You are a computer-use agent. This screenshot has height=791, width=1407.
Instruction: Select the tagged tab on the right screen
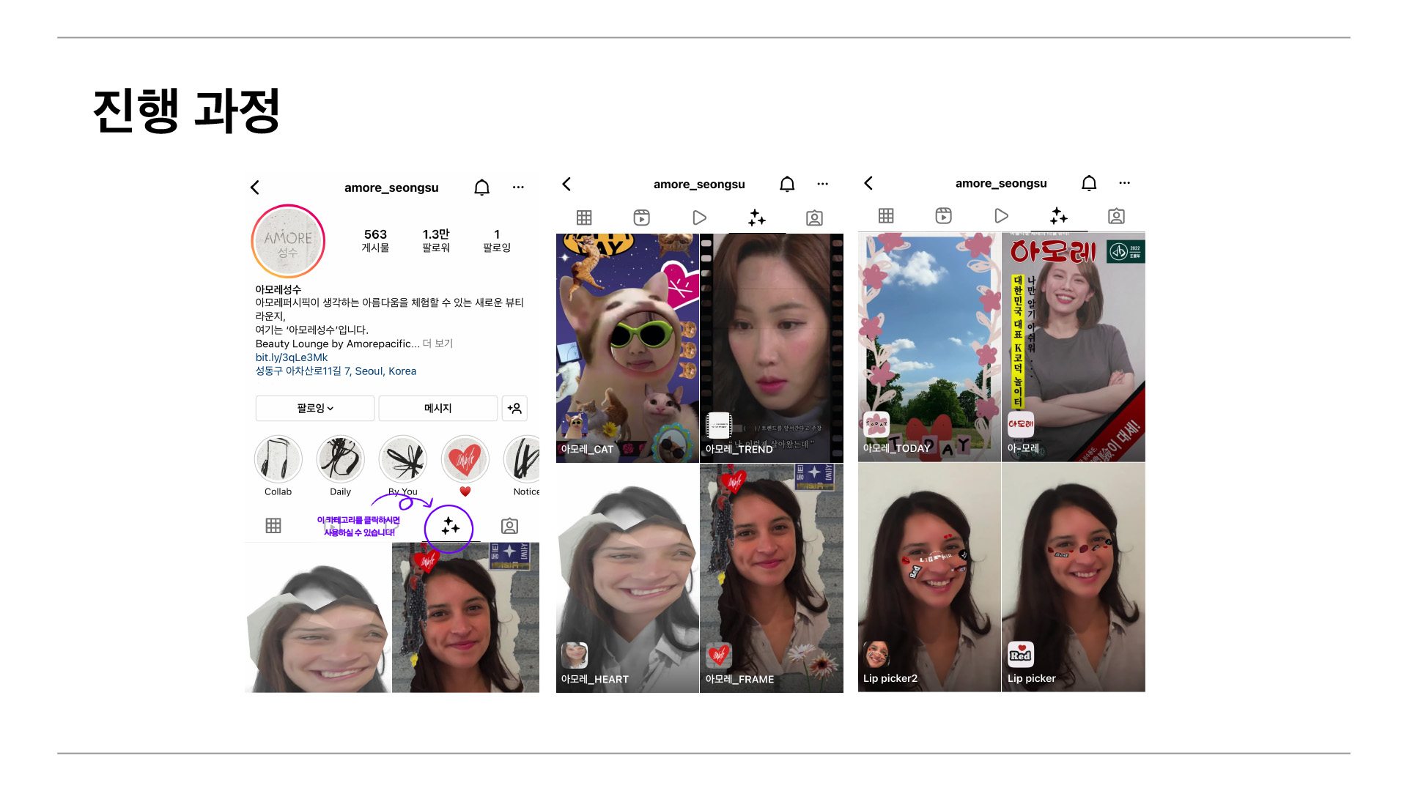[1116, 216]
